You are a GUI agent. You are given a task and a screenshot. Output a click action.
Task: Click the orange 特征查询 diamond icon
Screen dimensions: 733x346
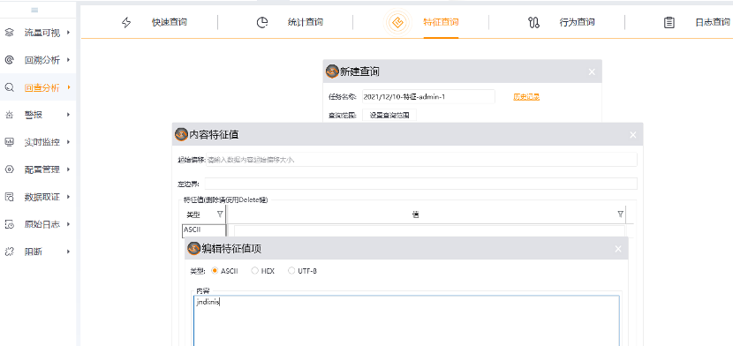[397, 22]
